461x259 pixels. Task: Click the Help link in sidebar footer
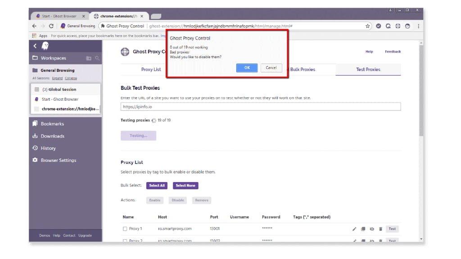(56, 236)
